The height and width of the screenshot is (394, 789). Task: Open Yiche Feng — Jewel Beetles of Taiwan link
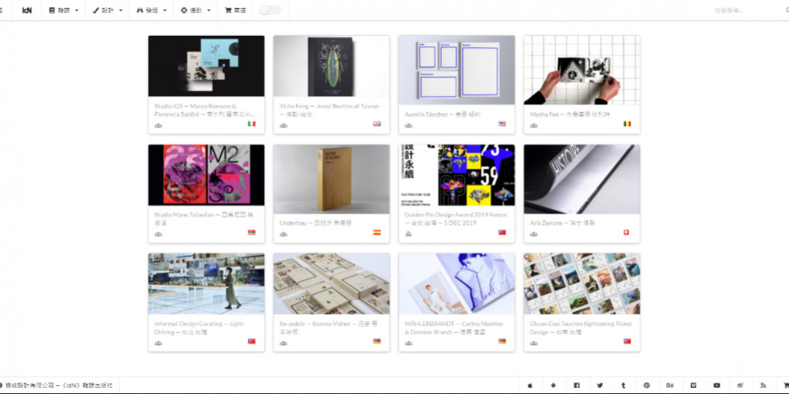329,110
